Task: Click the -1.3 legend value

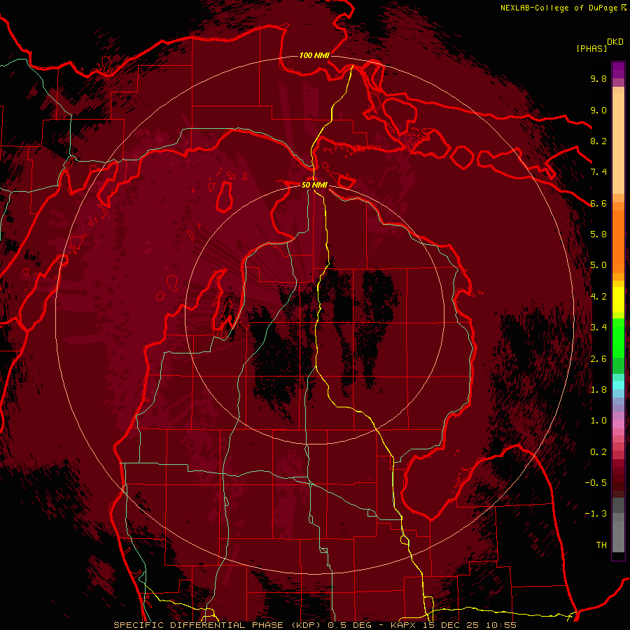Action: (596, 514)
